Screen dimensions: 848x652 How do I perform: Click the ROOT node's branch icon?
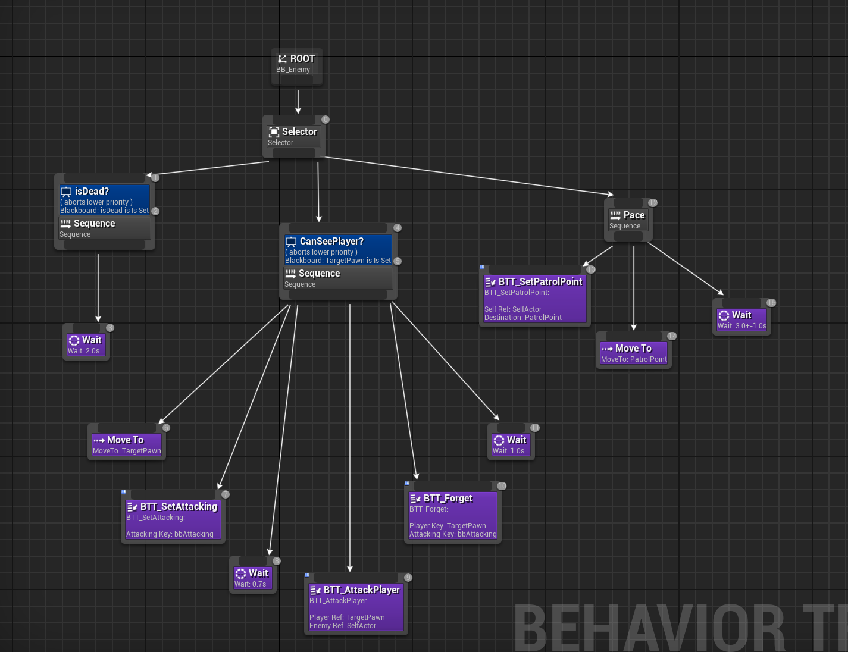point(283,59)
